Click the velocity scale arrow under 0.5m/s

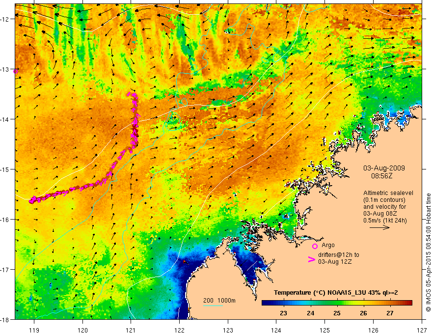pos(379,227)
